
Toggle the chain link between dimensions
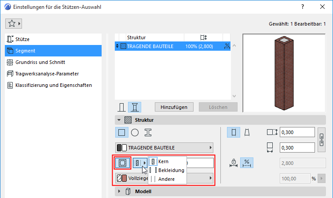point(322,140)
